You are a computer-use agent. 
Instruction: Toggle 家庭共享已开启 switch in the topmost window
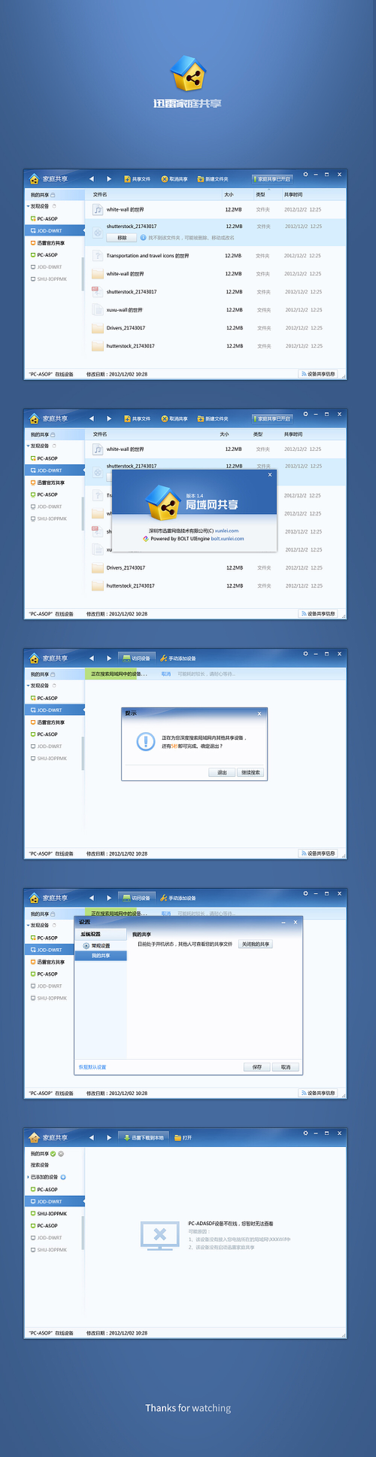(x=271, y=179)
